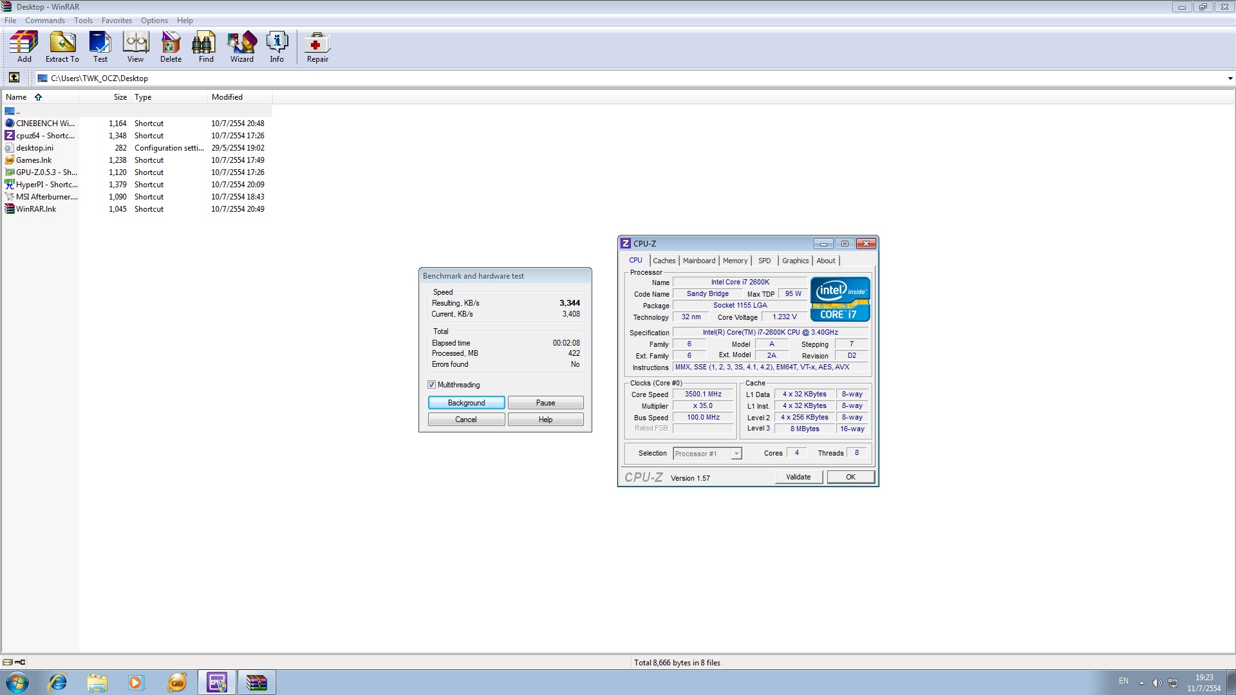Click the Test archive icon

pos(100,46)
